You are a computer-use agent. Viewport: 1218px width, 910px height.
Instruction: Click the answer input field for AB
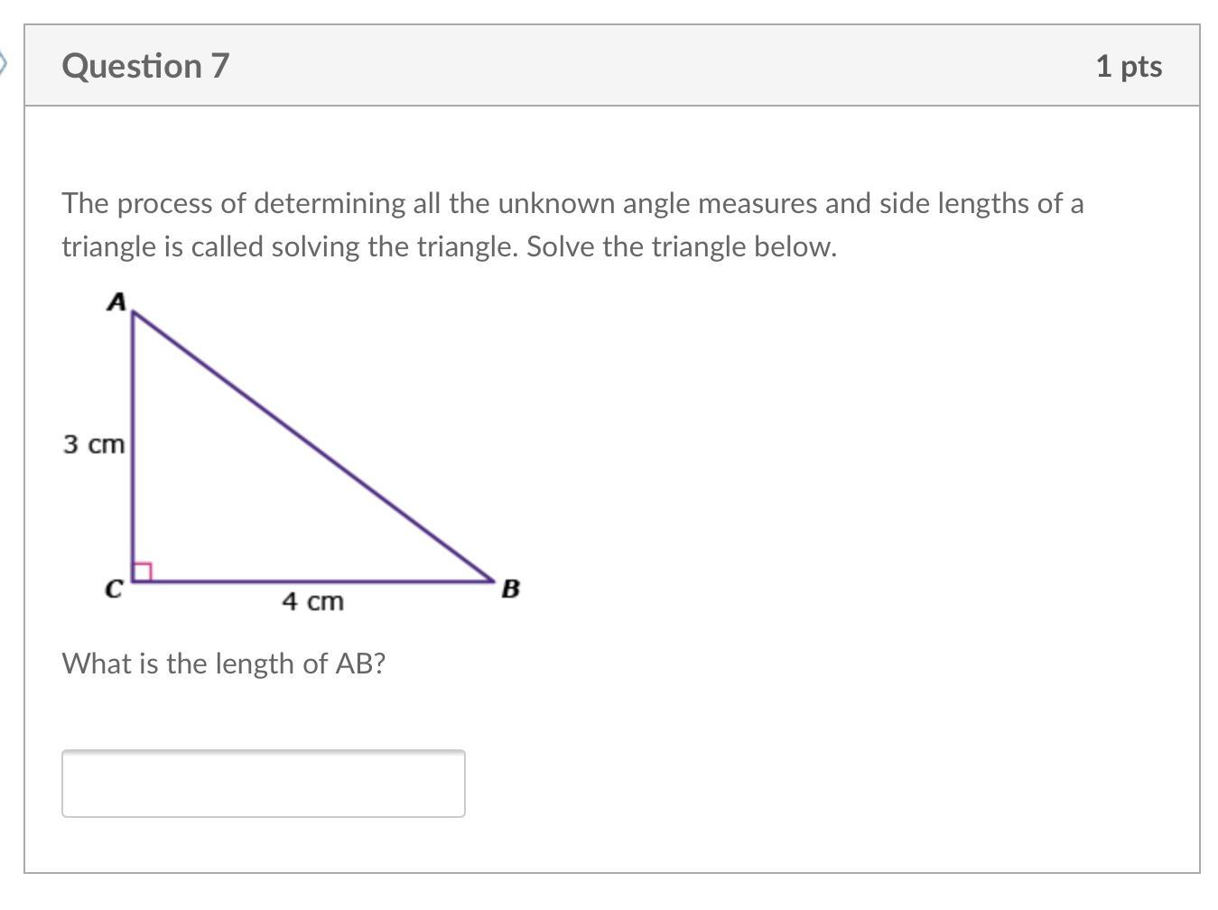pyautogui.click(x=263, y=783)
